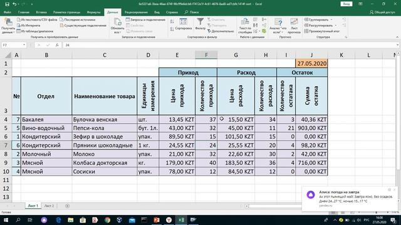The width and height of the screenshot is (401, 225).
Task: Open Windows Start menu
Action: (x=6, y=220)
